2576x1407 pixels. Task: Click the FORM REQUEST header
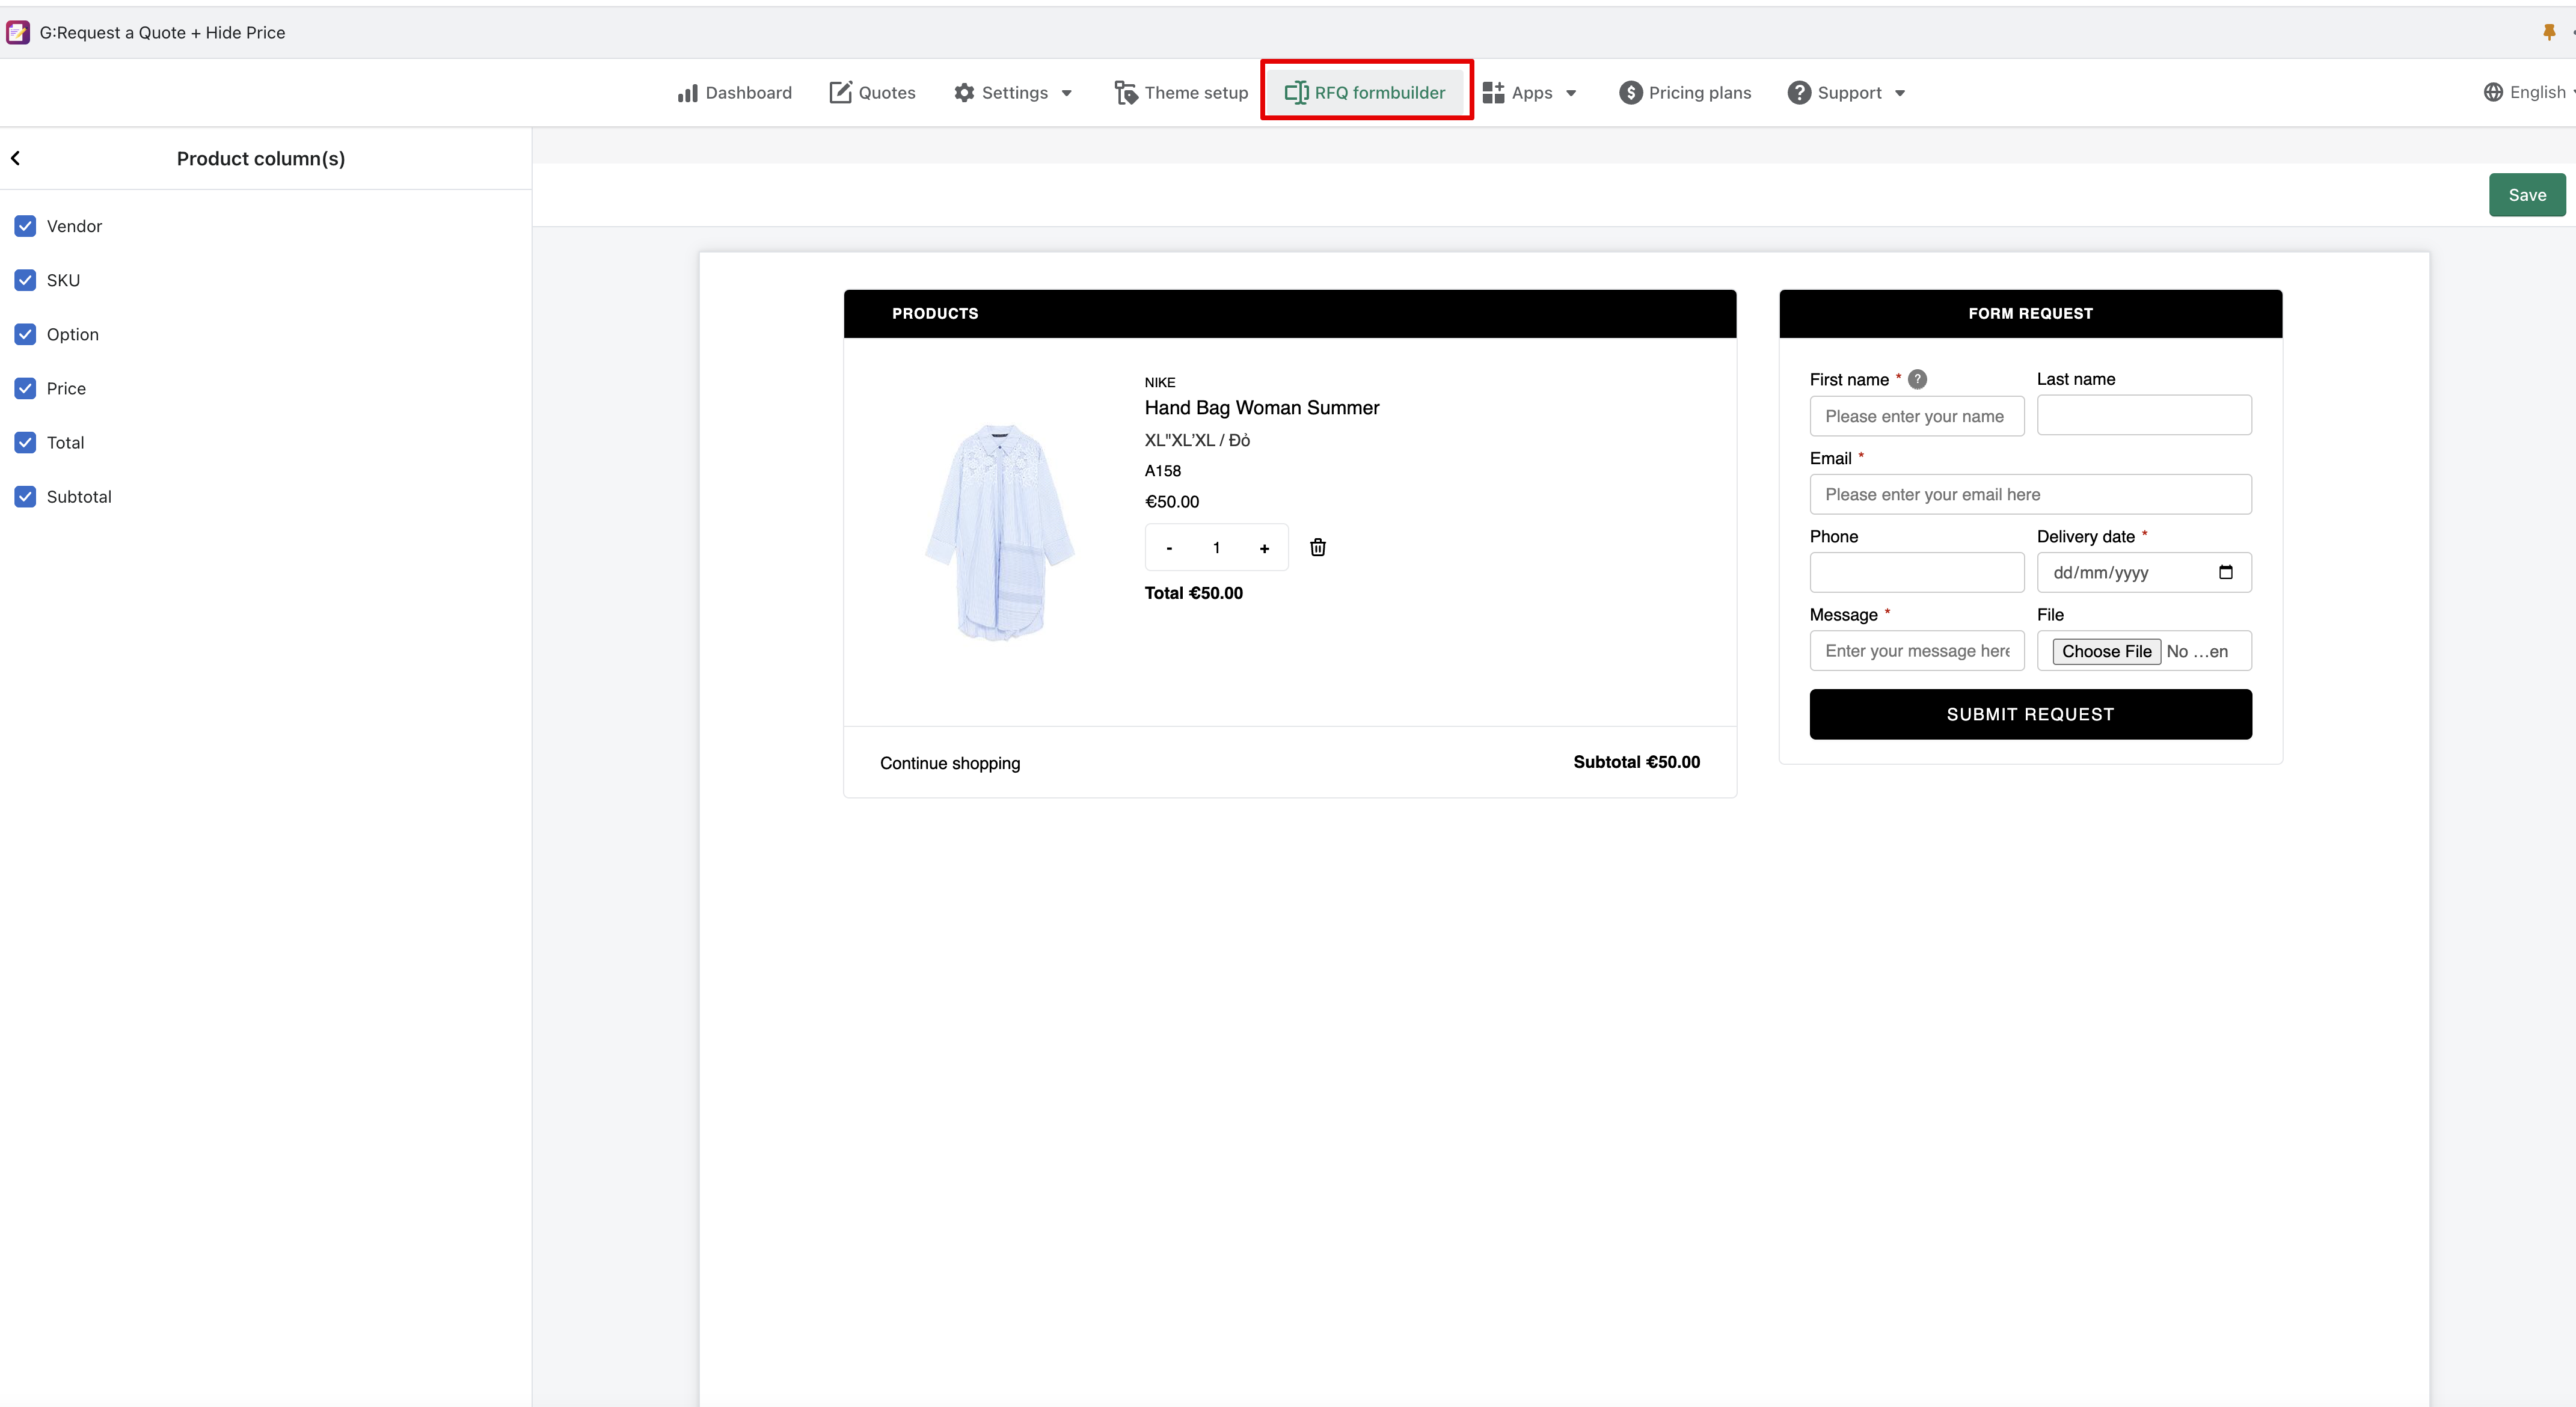[2030, 313]
